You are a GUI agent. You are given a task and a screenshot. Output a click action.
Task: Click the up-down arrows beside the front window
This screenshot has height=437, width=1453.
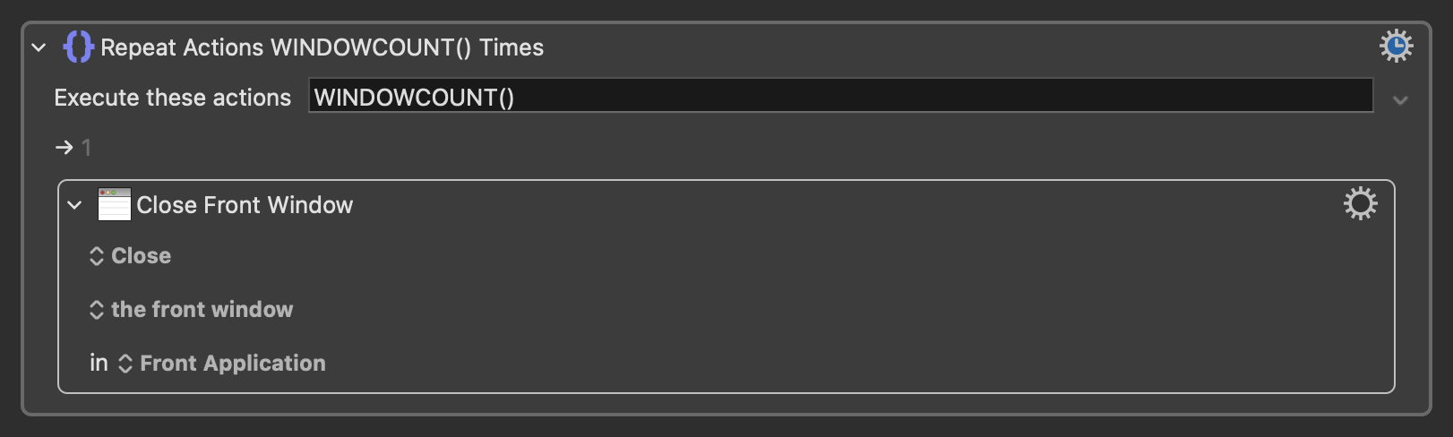point(97,310)
